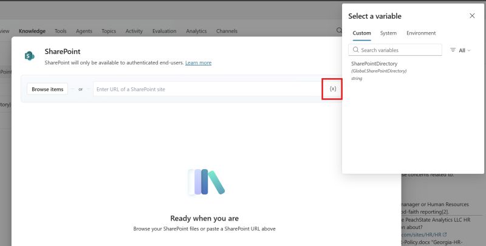Open the Tools tab
This screenshot has height=246, width=486.
[x=60, y=31]
